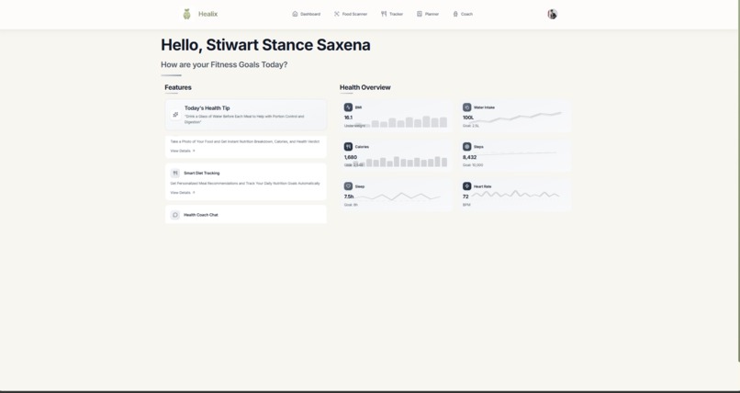
Task: Click the BMI value 16.1
Action: point(348,118)
